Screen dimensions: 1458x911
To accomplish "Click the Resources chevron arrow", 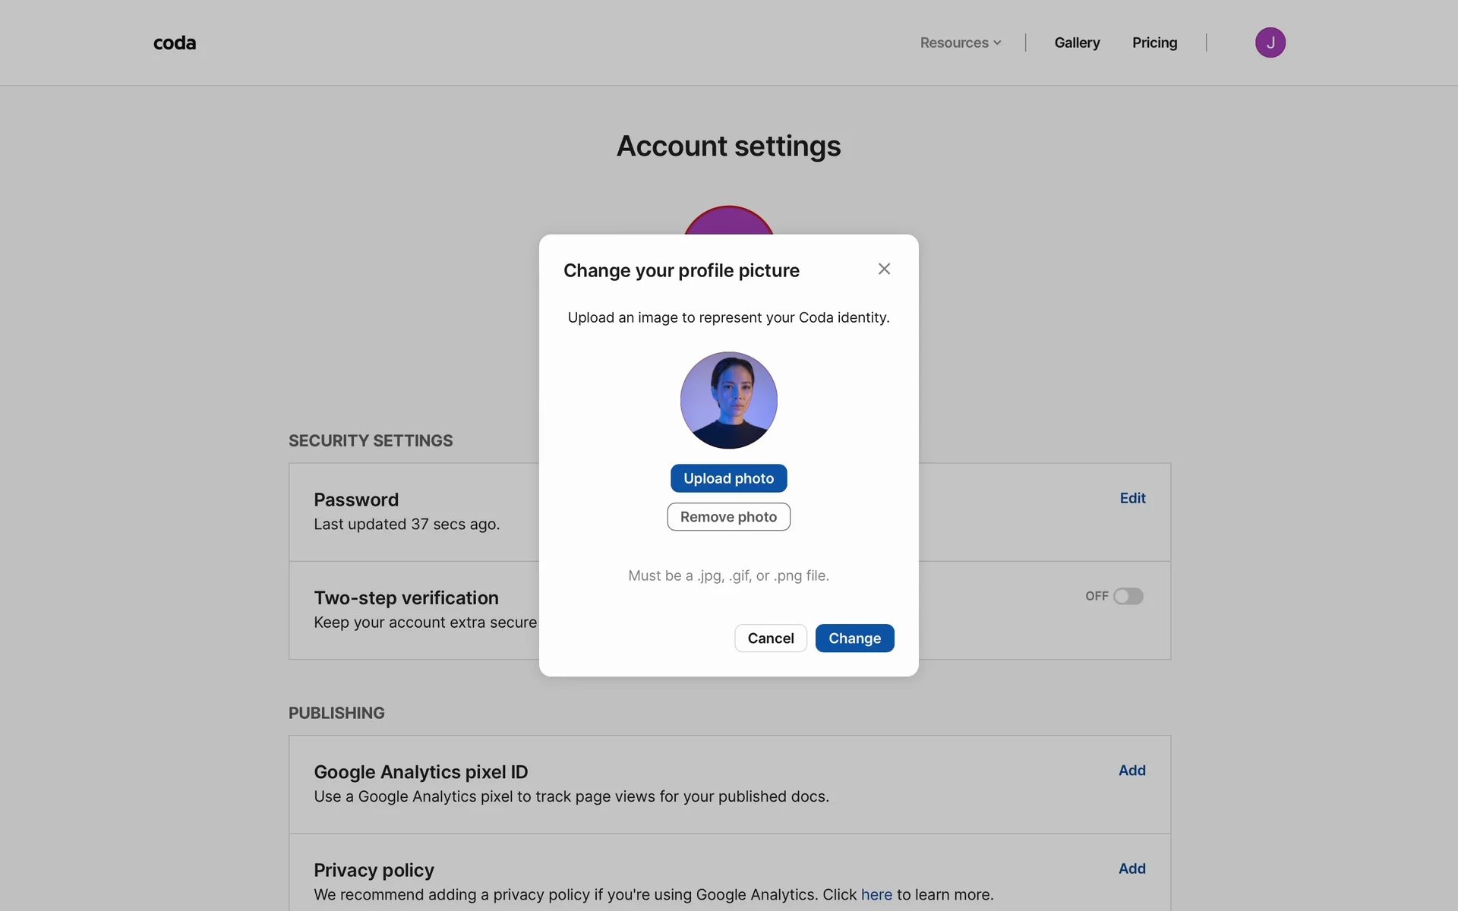I will pyautogui.click(x=997, y=43).
